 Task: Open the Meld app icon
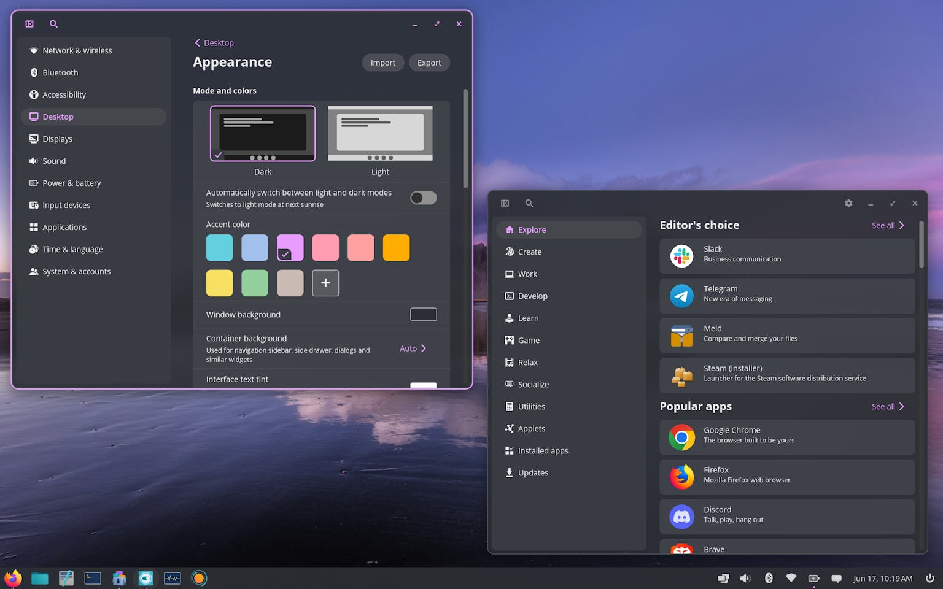681,336
